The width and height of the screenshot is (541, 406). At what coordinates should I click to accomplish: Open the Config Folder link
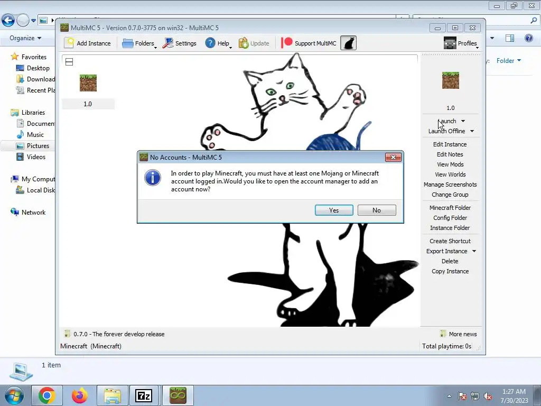pos(450,217)
